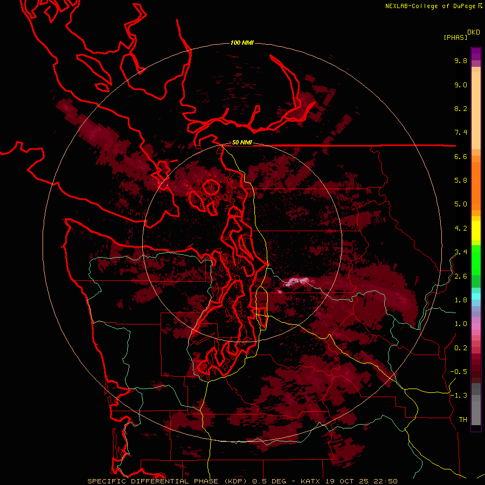485x485 pixels.
Task: Click the 3.4 legend value
Action: (461, 252)
